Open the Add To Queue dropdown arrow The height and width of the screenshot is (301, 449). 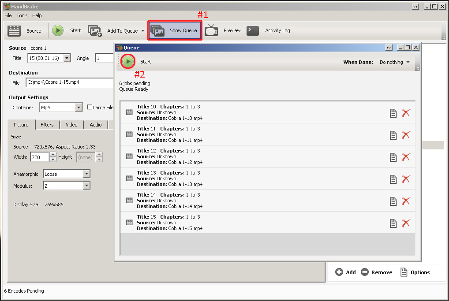click(x=143, y=31)
